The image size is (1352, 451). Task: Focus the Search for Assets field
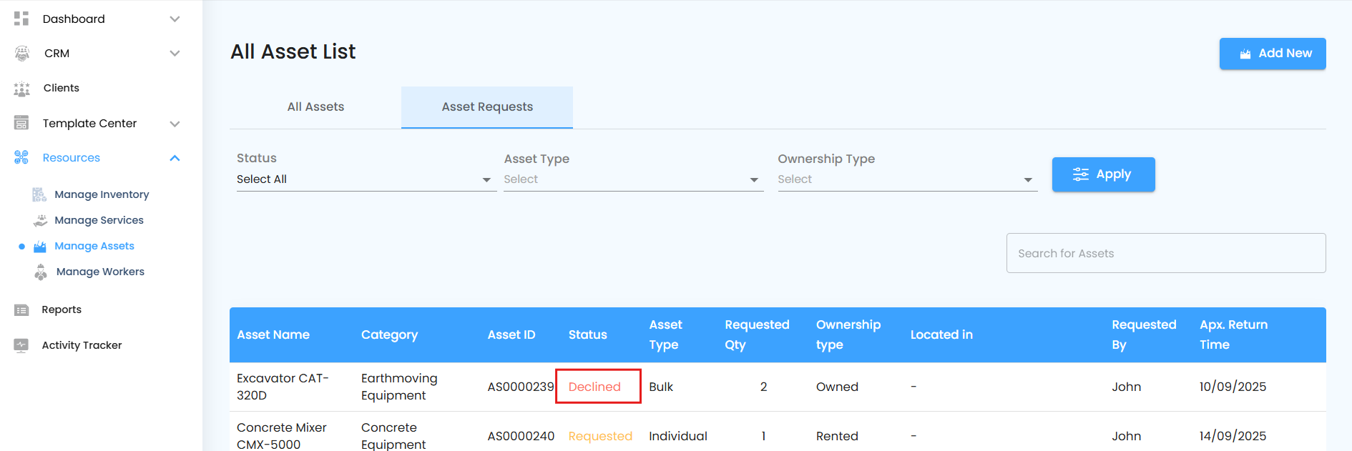pos(1165,253)
